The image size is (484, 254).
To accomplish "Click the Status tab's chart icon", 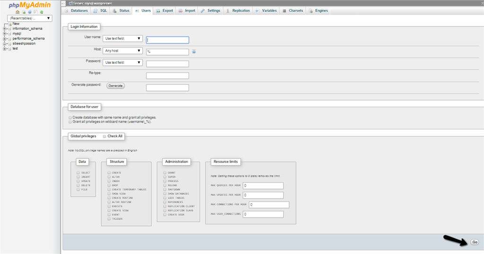I will click(x=114, y=11).
